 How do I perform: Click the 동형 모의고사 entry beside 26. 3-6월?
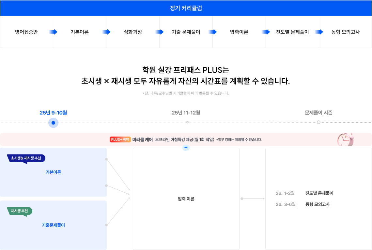[318, 204]
